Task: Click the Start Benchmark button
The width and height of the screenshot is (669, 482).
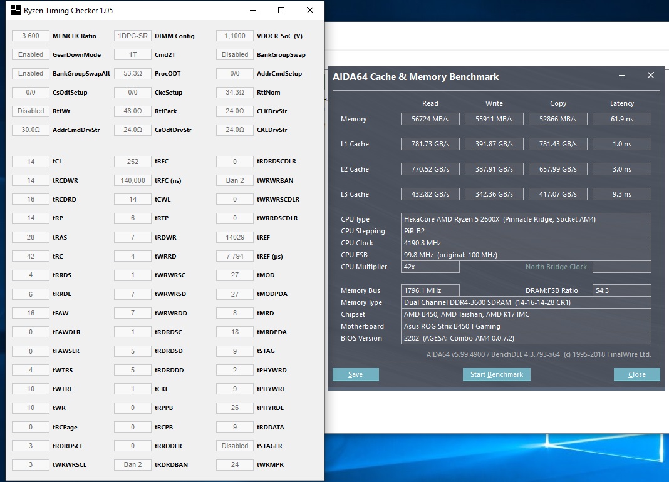Action: pyautogui.click(x=497, y=374)
